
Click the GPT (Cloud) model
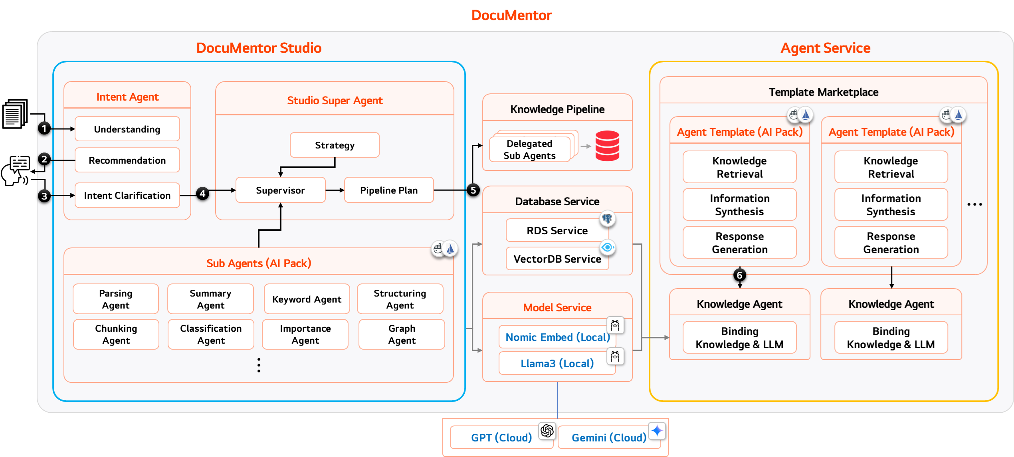(502, 437)
